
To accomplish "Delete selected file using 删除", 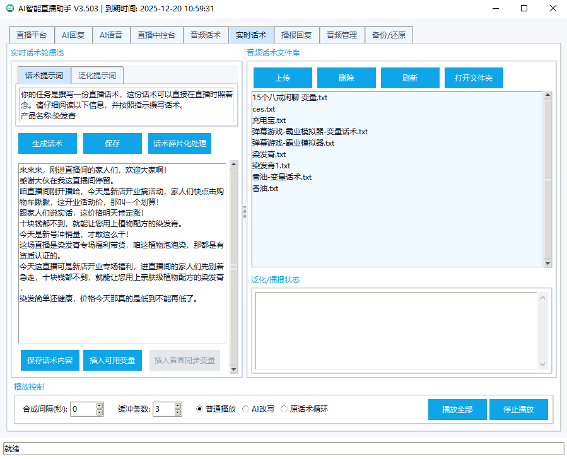I will click(347, 78).
